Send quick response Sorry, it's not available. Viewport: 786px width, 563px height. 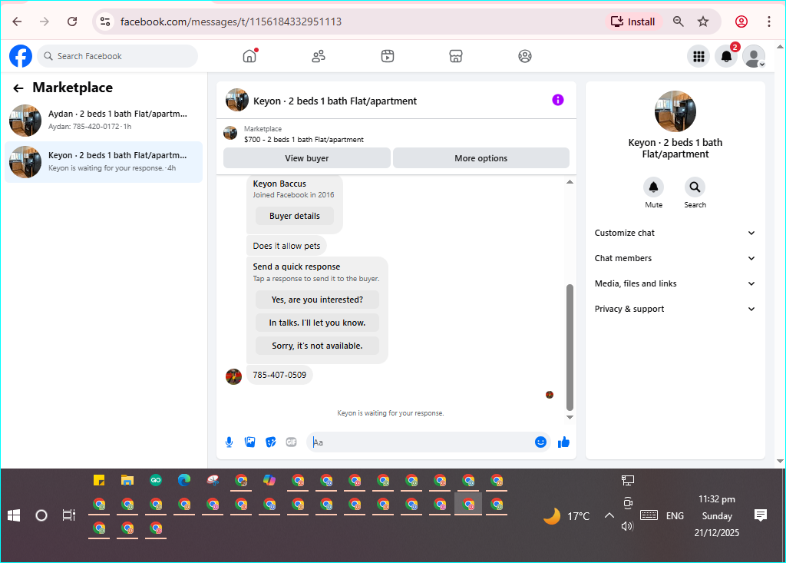pos(317,346)
